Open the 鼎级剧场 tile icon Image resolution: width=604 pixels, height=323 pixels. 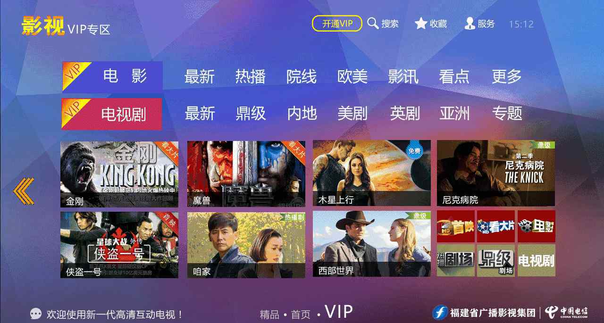[x=495, y=260]
